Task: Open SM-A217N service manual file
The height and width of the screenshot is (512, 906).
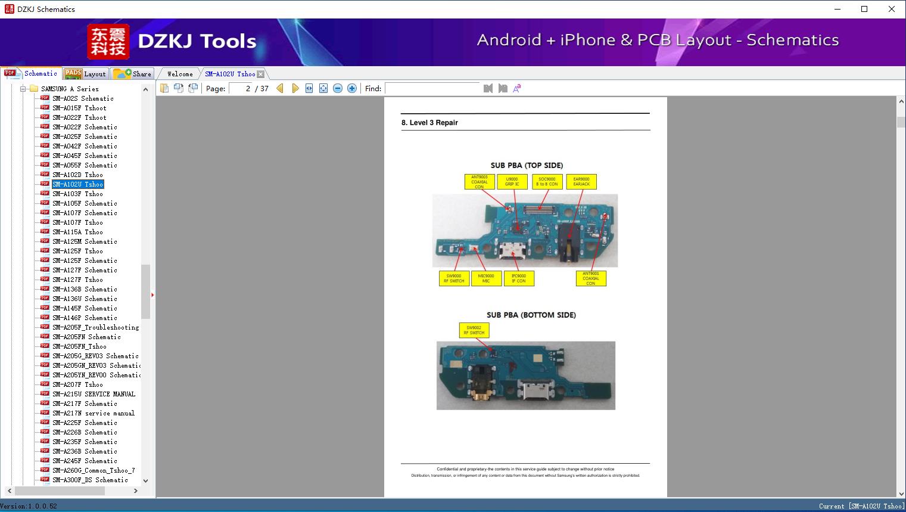Action: click(94, 413)
